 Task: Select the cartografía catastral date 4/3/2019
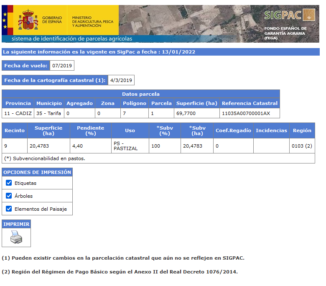[121, 80]
